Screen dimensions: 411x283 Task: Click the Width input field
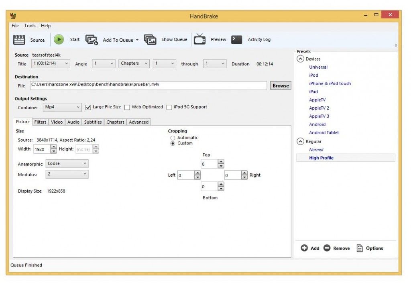pyautogui.click(x=42, y=149)
